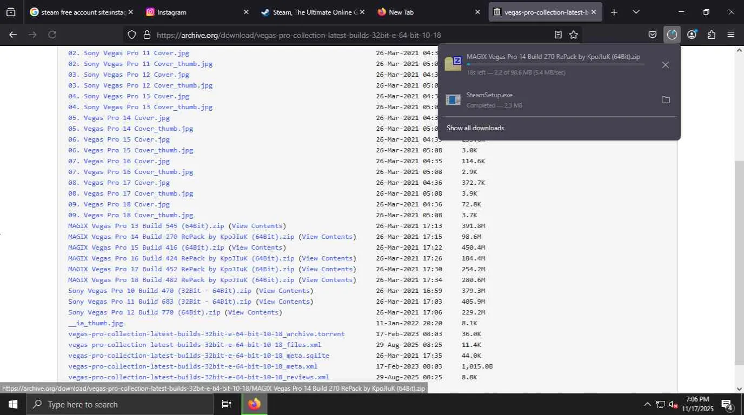The width and height of the screenshot is (744, 415).
Task: Close the Google search tab
Action: tap(130, 12)
